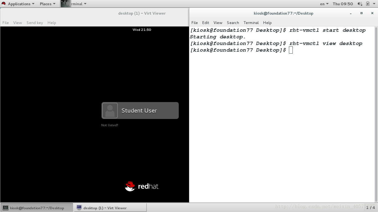
Task: Expand the system menu arrow at top right
Action: pyautogui.click(x=374, y=4)
